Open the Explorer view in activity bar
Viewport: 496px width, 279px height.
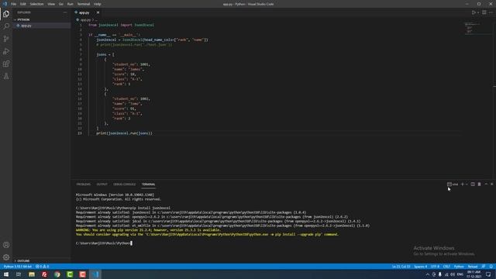coord(6,14)
